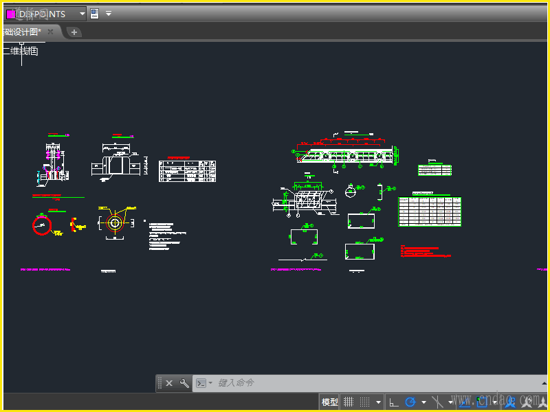Toggle drawing grid display in status bar
The width and height of the screenshot is (550, 412).
click(x=349, y=402)
